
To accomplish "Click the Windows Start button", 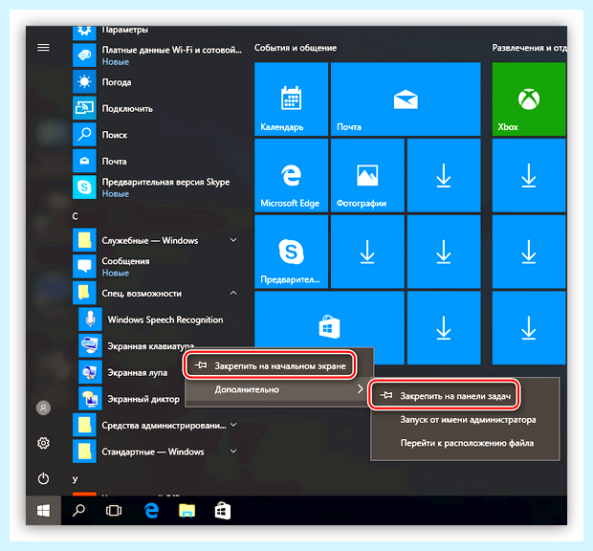I will 43,511.
